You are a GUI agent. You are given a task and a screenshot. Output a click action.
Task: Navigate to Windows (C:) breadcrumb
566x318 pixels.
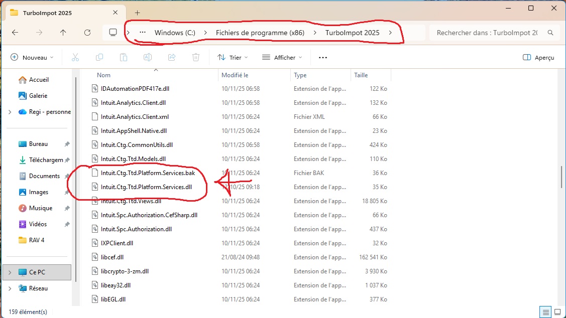click(x=175, y=33)
